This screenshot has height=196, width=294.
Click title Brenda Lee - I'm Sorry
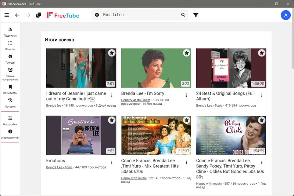coord(143,93)
